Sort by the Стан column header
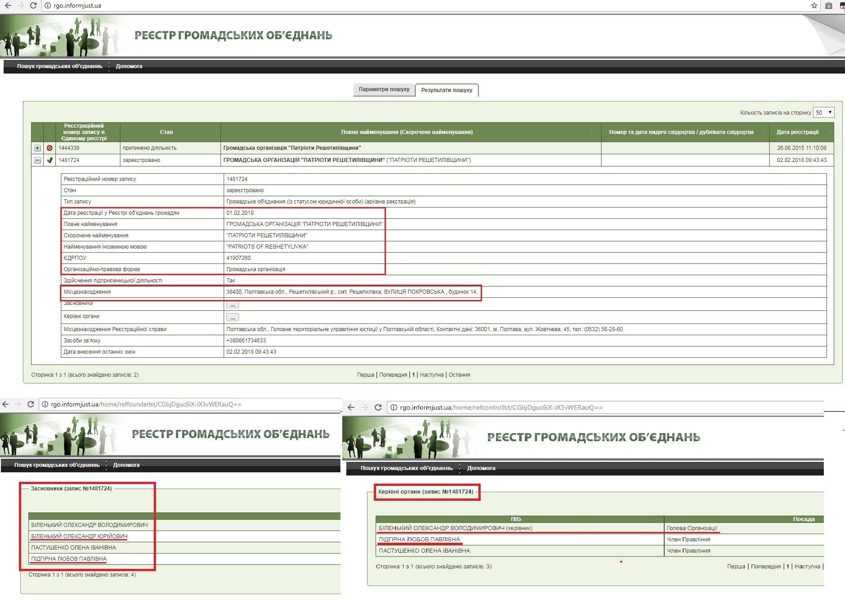 click(x=166, y=132)
